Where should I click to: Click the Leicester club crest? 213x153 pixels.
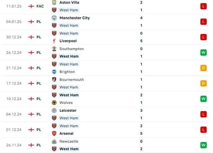tap(54, 110)
